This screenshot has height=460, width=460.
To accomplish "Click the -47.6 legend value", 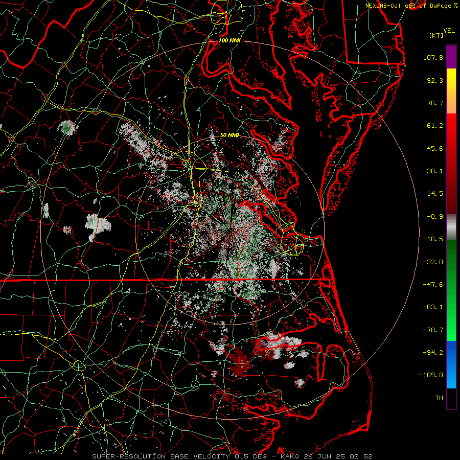I will [x=433, y=285].
